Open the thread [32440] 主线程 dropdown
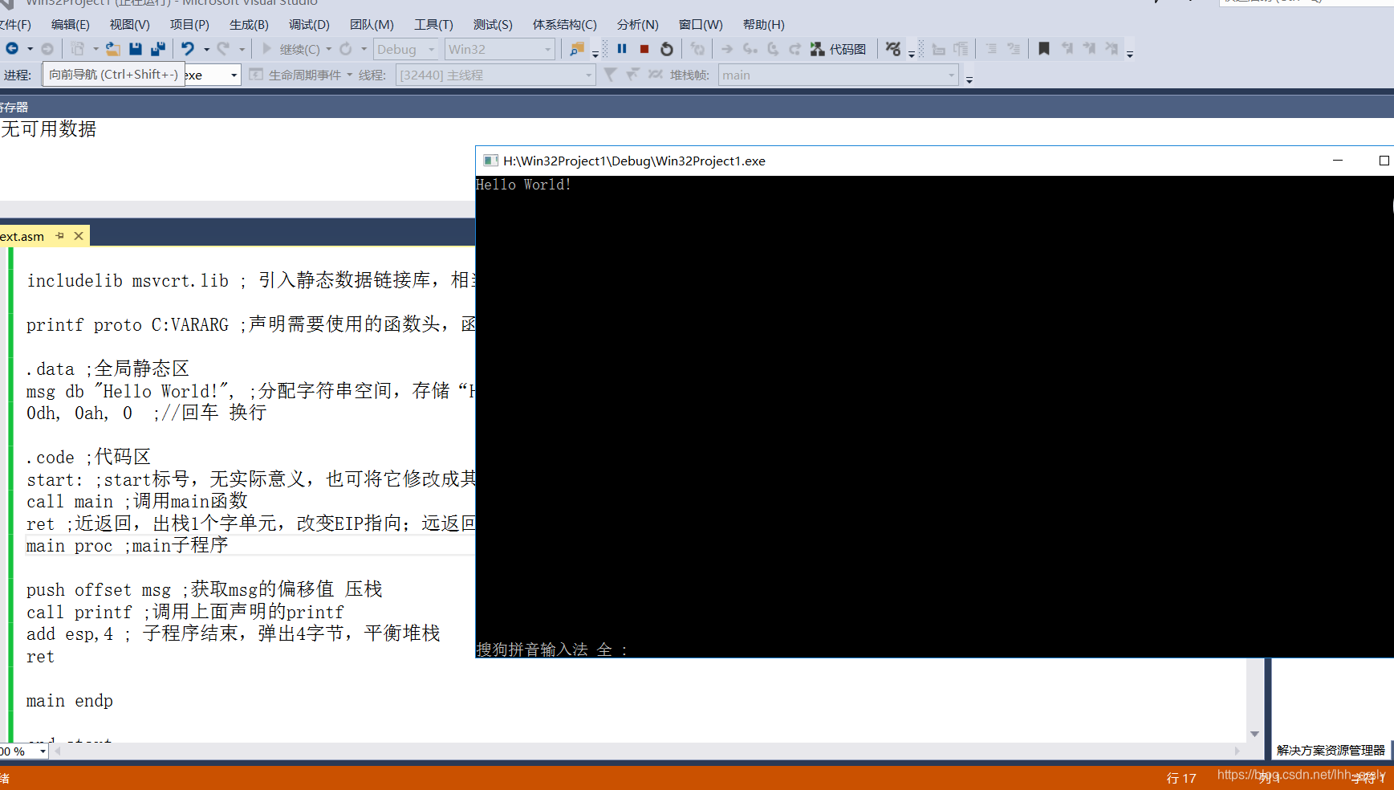 click(495, 75)
